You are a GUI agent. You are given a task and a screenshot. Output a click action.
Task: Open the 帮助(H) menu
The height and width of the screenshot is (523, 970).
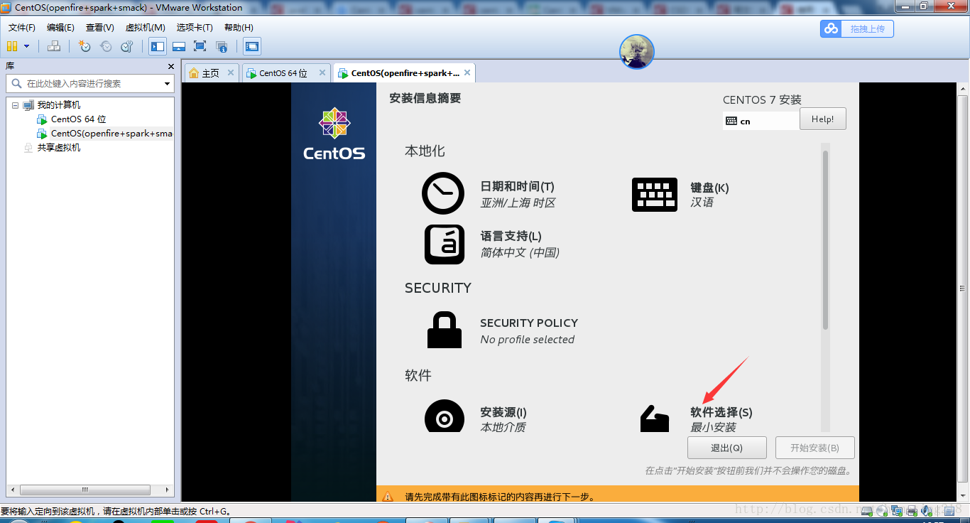[239, 27]
